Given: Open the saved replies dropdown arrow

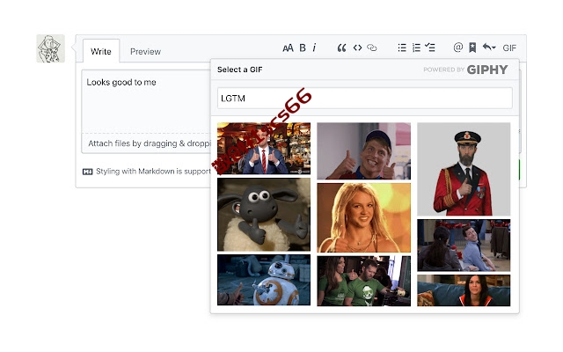Looking at the screenshot, I should (489, 47).
